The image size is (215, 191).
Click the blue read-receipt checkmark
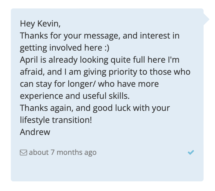click(191, 152)
